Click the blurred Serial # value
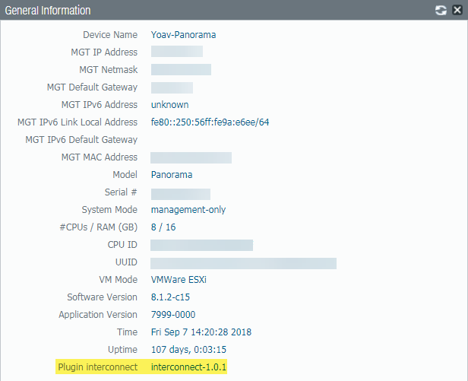 click(180, 193)
